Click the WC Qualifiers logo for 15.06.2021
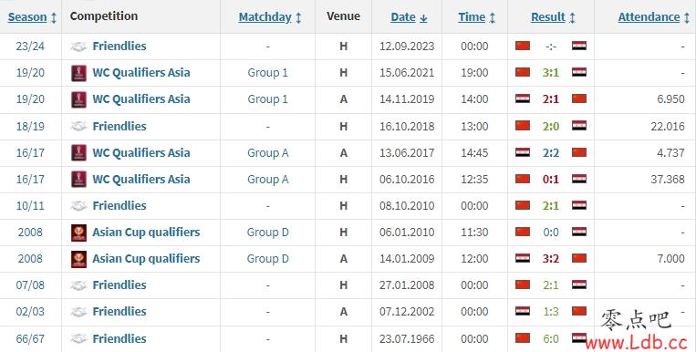This screenshot has width=696, height=352. point(78,73)
